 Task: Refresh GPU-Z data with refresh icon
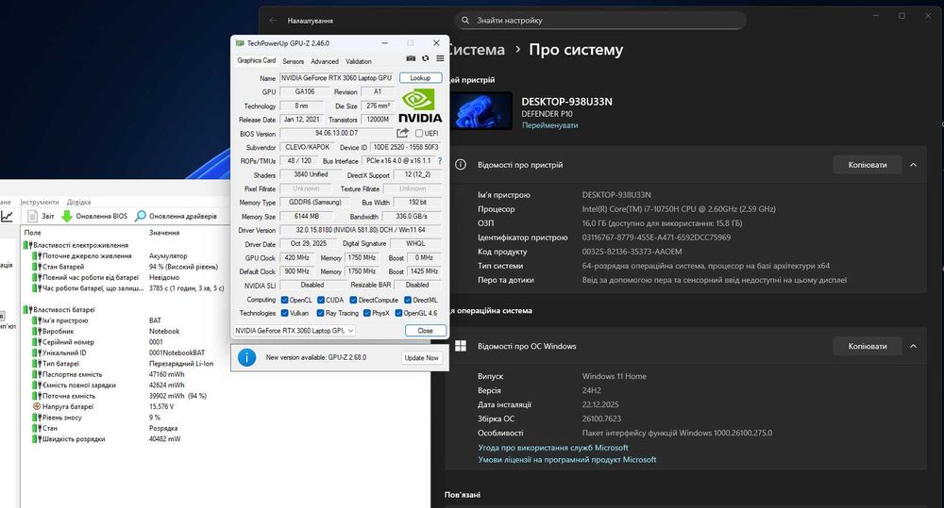point(426,58)
